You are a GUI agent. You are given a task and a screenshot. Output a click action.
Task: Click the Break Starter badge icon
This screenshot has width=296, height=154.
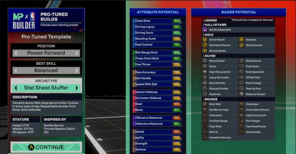point(241,61)
